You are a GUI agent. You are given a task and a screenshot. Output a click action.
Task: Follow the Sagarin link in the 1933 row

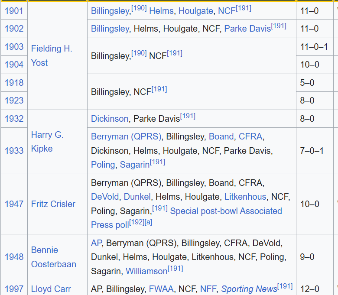tap(135, 165)
